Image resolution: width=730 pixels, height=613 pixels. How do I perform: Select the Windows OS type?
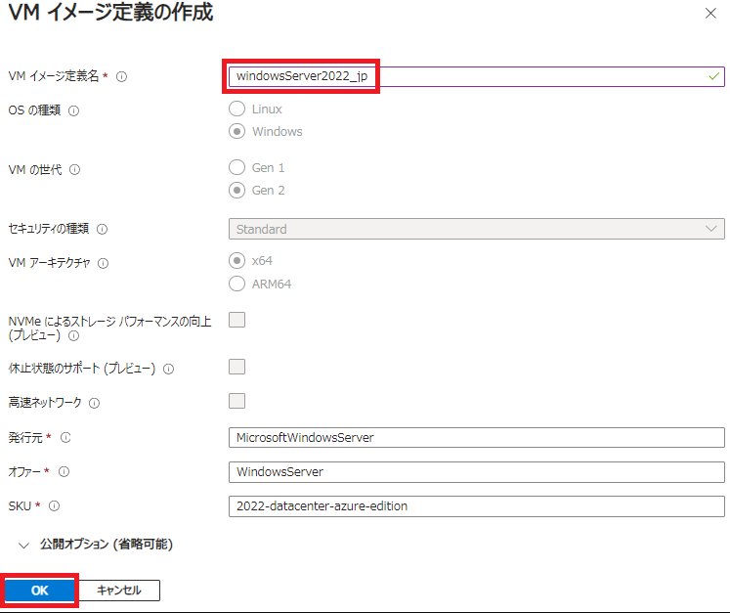[236, 131]
